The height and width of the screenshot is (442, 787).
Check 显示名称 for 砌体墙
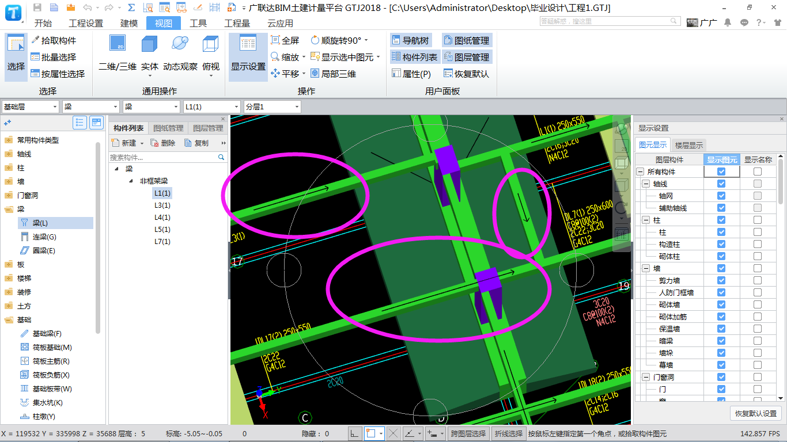point(757,304)
